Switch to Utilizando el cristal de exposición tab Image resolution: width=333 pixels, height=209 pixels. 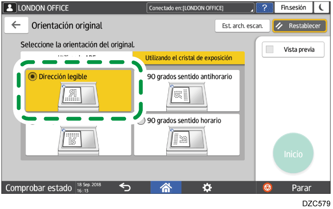point(189,58)
